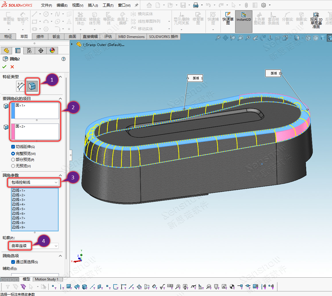
Task: Open the ConfigurationManager tab icon
Action: pyautogui.click(x=29, y=51)
